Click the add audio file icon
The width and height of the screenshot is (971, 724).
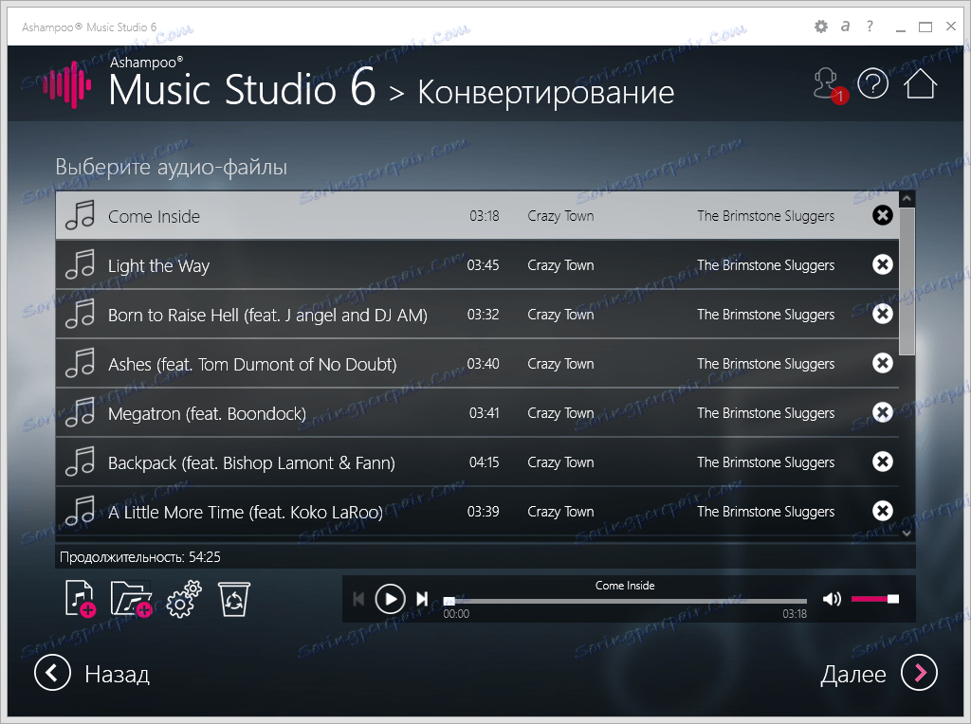pyautogui.click(x=81, y=598)
